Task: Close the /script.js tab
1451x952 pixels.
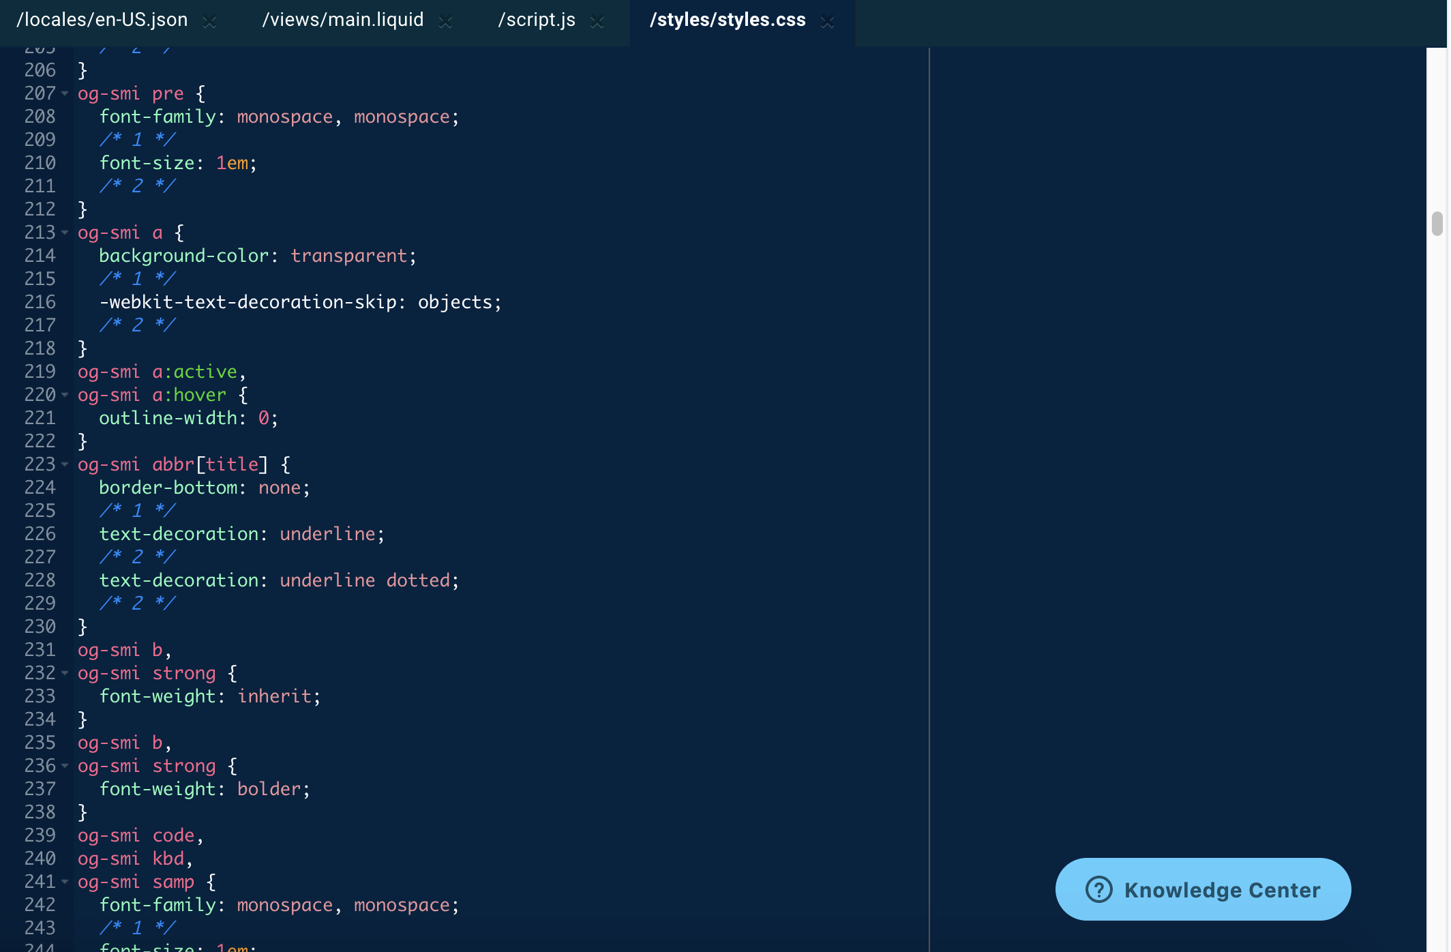Action: tap(597, 23)
